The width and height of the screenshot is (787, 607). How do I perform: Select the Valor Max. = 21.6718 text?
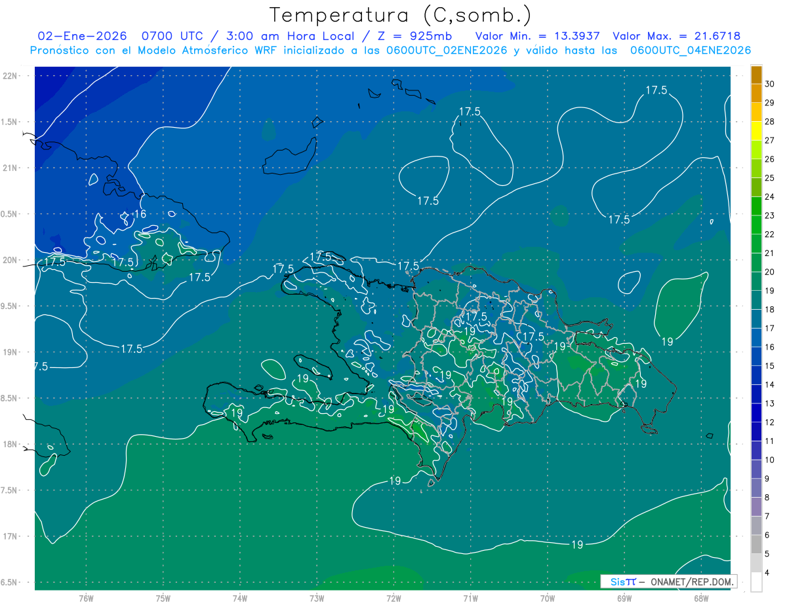(676, 36)
